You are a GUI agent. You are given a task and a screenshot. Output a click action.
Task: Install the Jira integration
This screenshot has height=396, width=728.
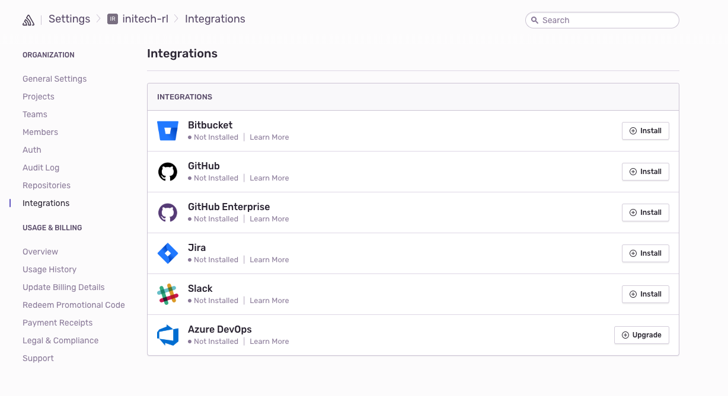[x=646, y=253]
